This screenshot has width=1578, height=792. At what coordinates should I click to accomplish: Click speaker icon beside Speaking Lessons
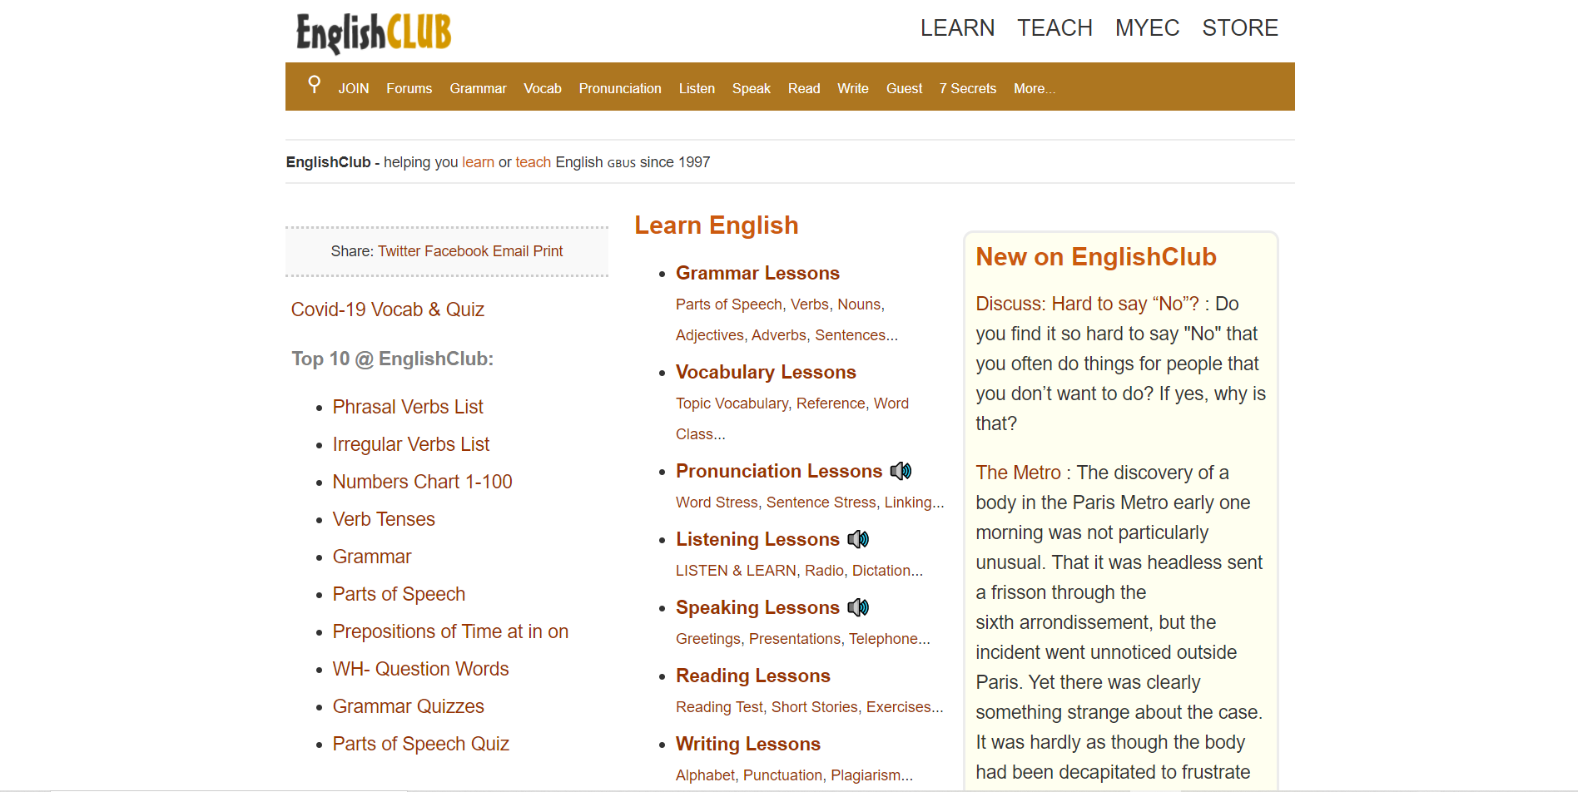pos(858,607)
